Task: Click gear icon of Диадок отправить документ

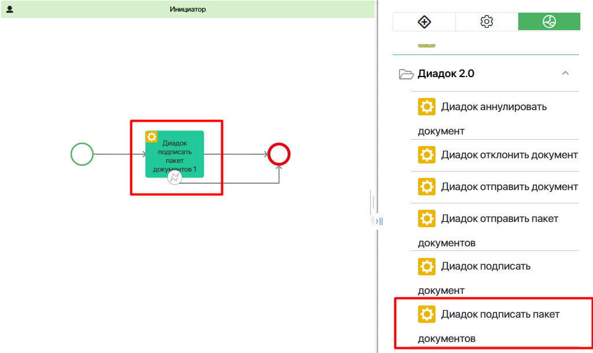Action: pos(427,187)
